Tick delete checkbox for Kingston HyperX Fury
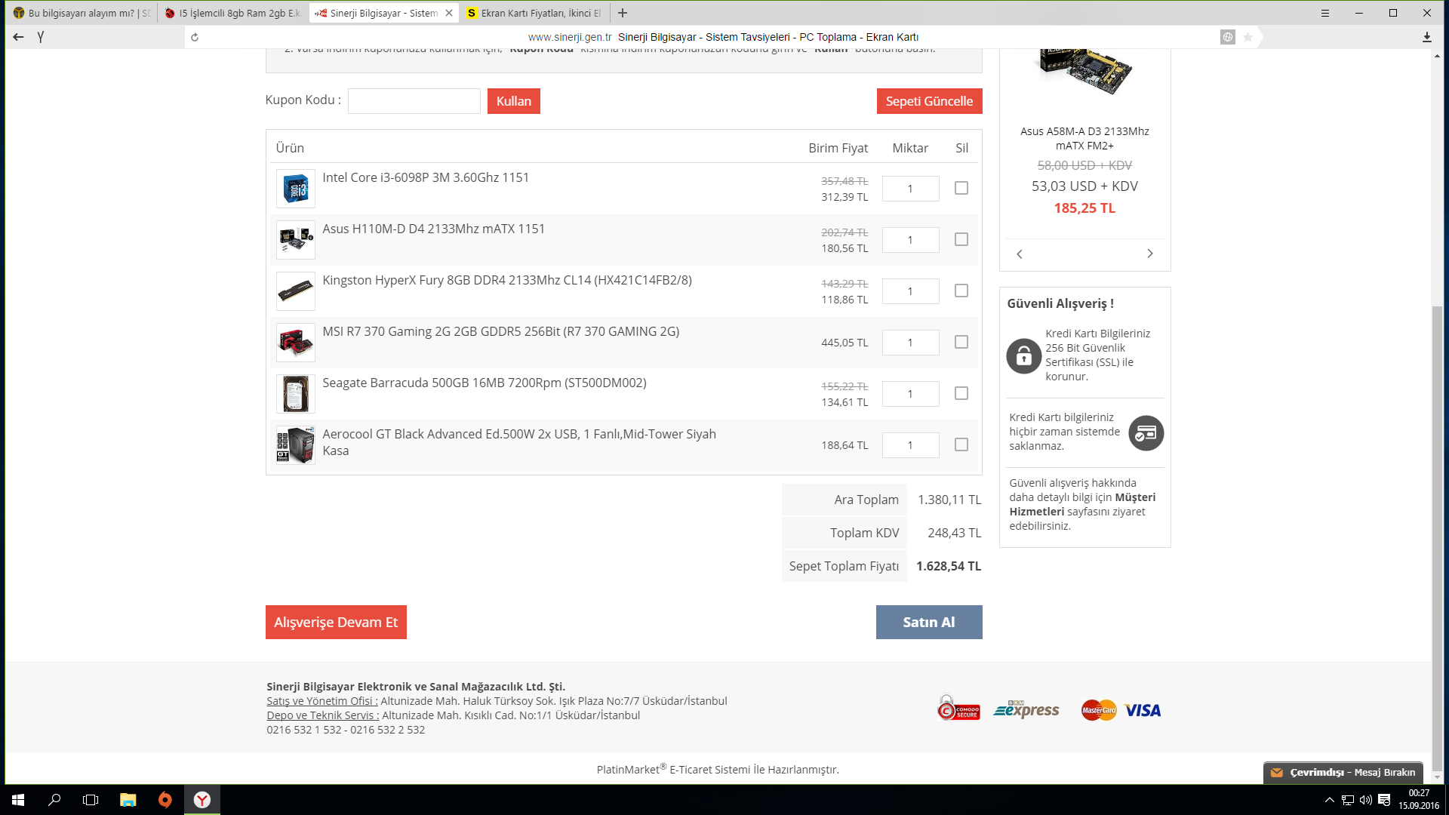This screenshot has height=815, width=1449. pyautogui.click(x=961, y=291)
